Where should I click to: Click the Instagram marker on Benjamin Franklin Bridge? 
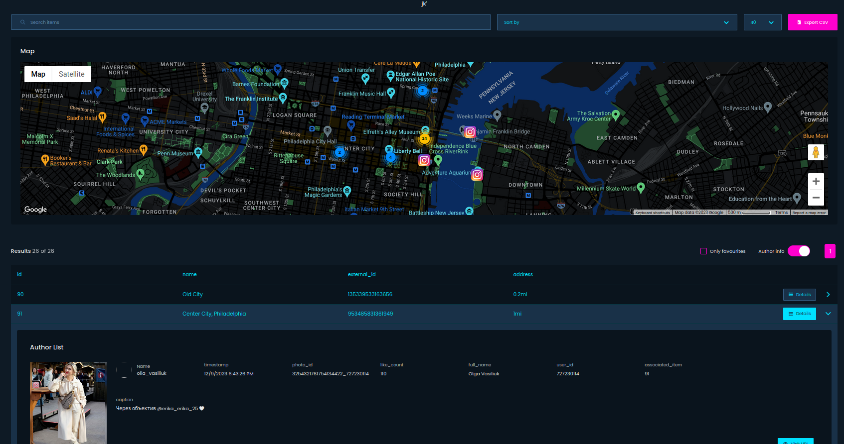tap(470, 132)
